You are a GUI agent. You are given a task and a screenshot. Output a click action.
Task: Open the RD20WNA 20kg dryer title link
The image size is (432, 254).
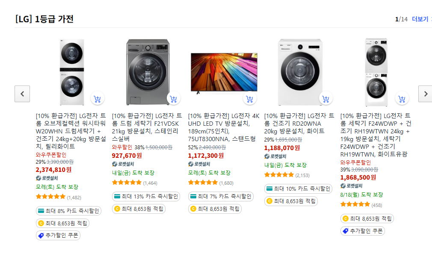click(299, 123)
